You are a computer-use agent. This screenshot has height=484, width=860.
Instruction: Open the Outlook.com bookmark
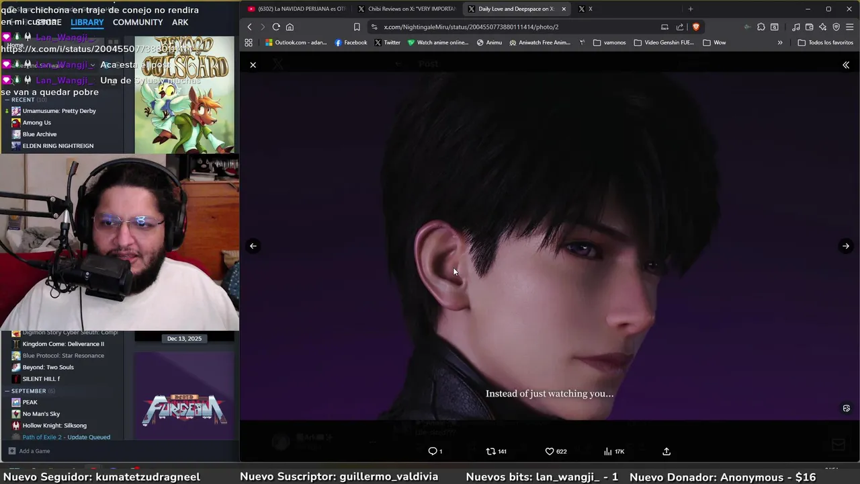click(x=296, y=42)
